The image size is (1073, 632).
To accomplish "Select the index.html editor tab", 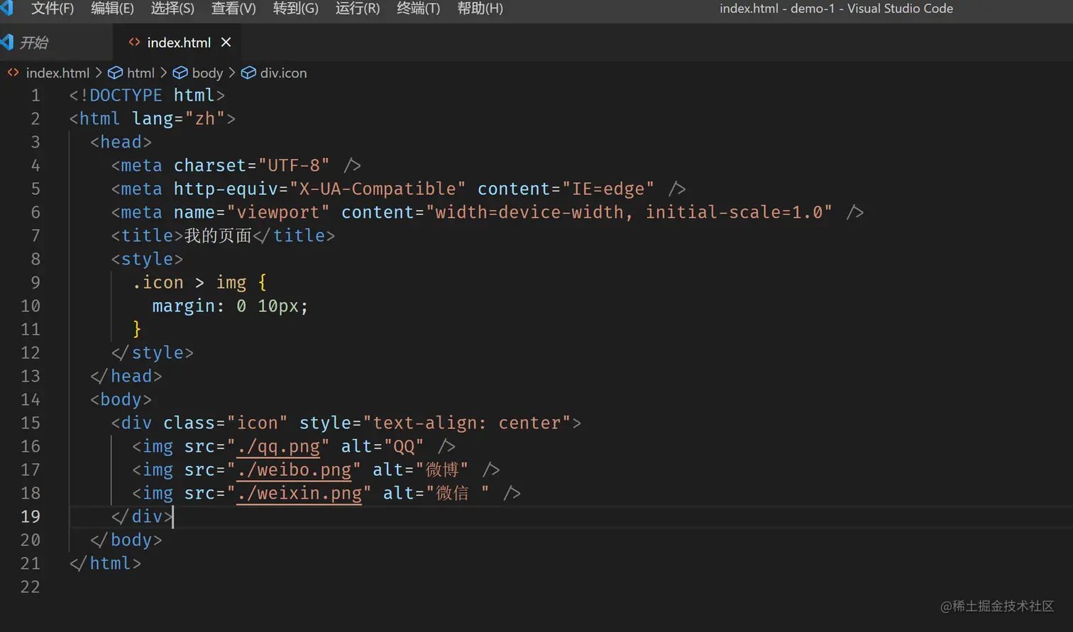I will click(179, 43).
